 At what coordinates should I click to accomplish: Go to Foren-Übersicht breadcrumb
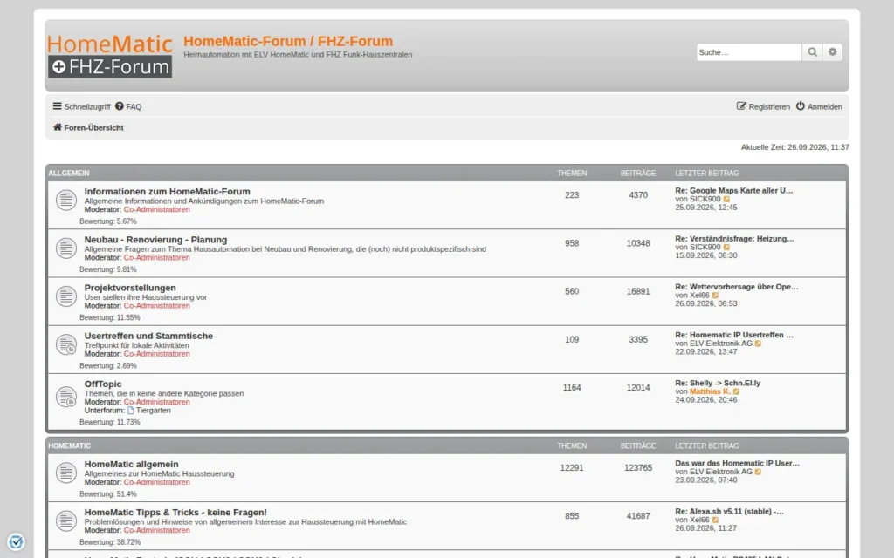click(x=93, y=127)
